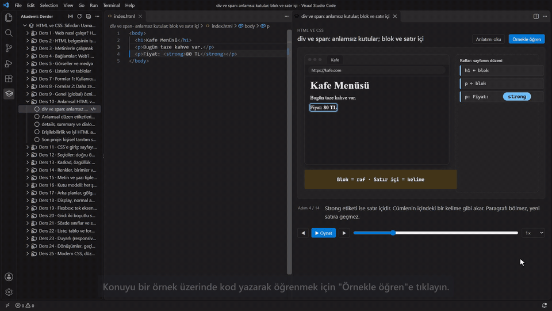Click the VS Code logo icon

(6, 5)
